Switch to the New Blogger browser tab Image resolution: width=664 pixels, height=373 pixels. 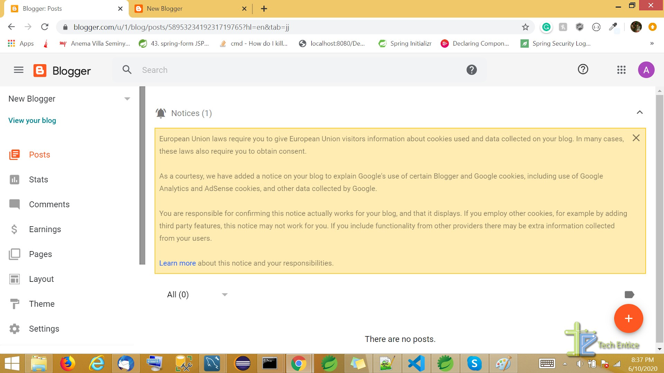191,9
